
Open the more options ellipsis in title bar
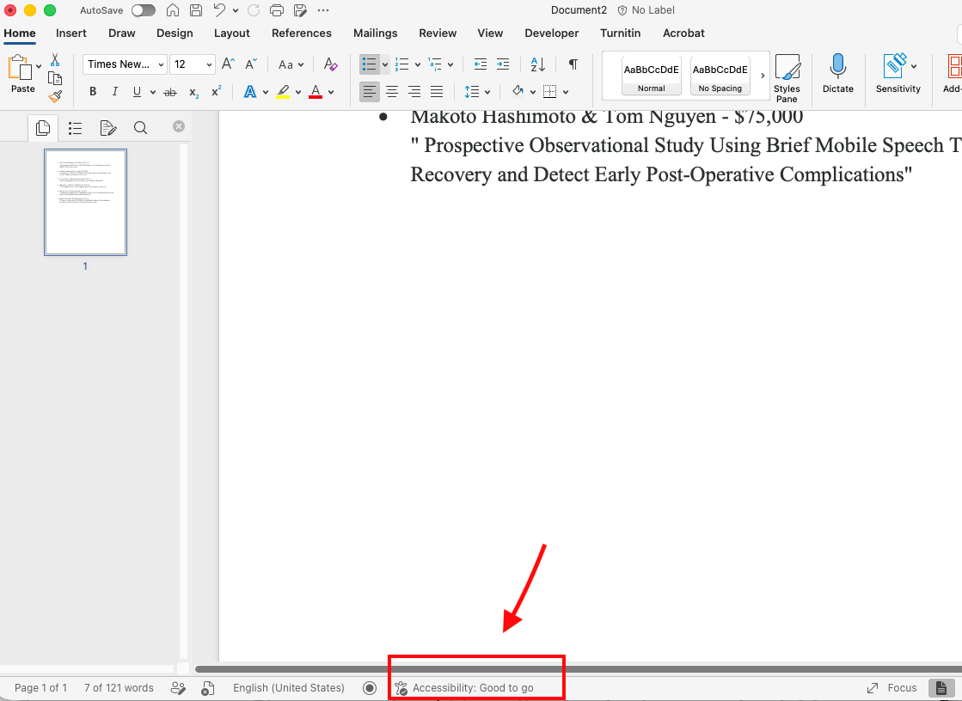[323, 10]
